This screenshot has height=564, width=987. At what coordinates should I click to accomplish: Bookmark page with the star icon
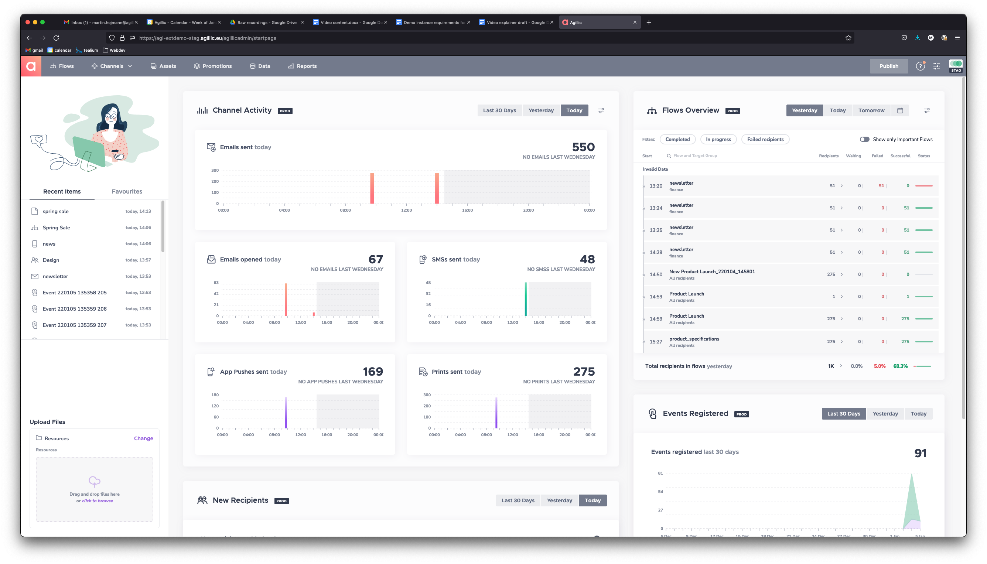pyautogui.click(x=848, y=38)
